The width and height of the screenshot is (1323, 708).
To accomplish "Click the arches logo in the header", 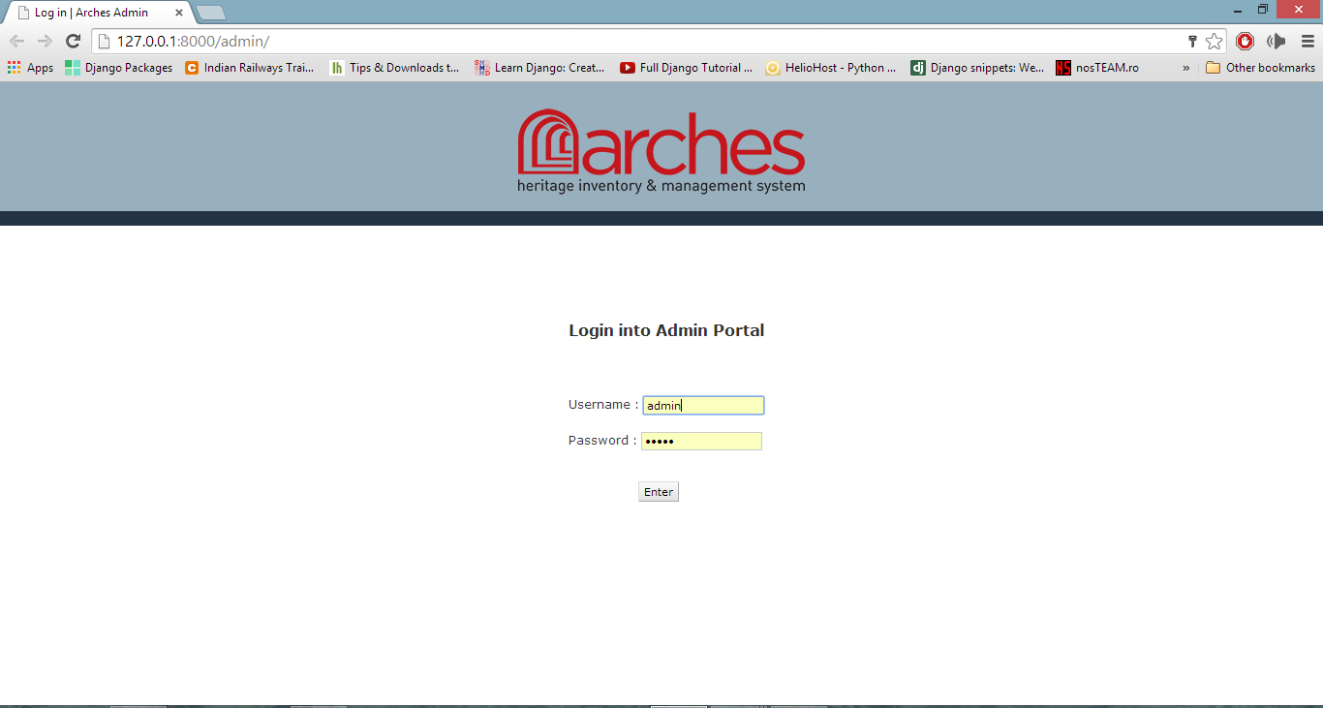I will [x=661, y=151].
